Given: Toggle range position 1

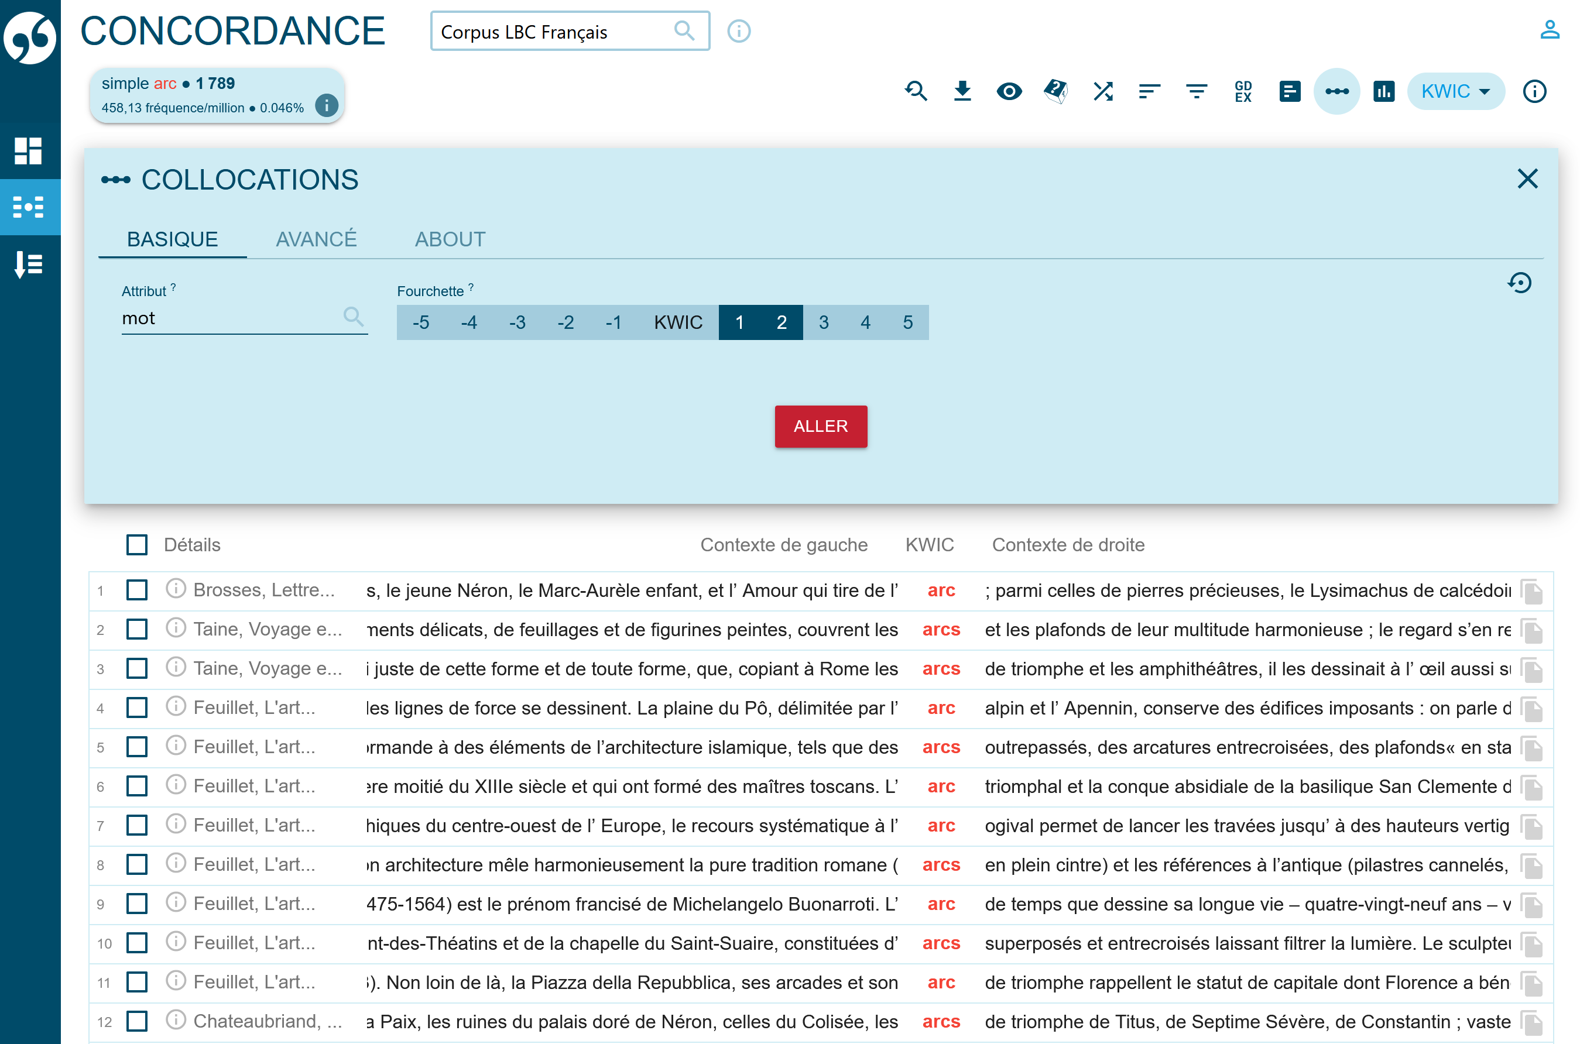Looking at the screenshot, I should point(739,323).
